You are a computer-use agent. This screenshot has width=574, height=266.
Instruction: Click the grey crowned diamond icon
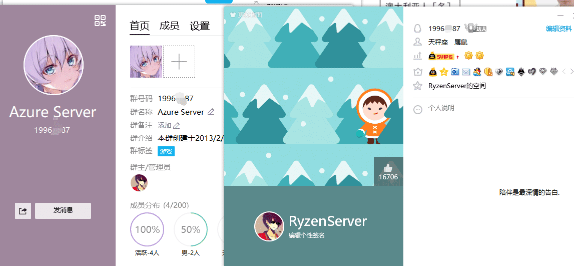point(554,72)
